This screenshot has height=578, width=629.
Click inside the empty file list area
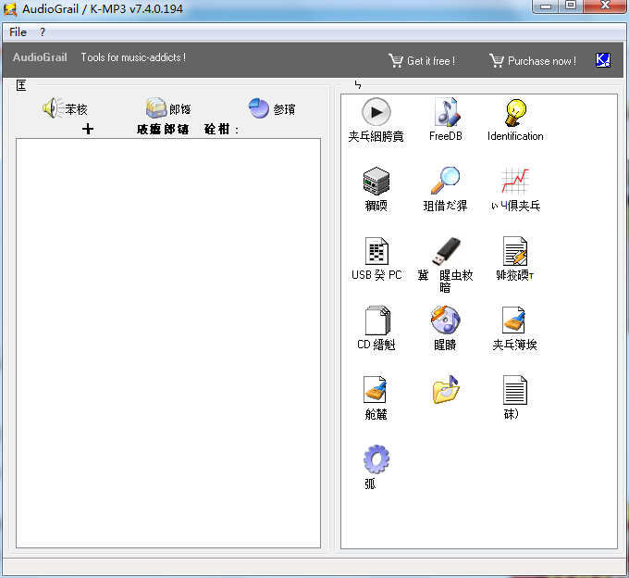point(168,343)
